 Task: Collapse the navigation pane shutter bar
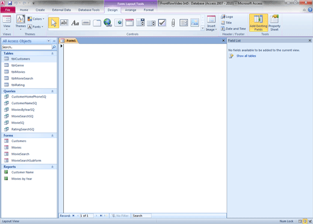tap(54, 41)
